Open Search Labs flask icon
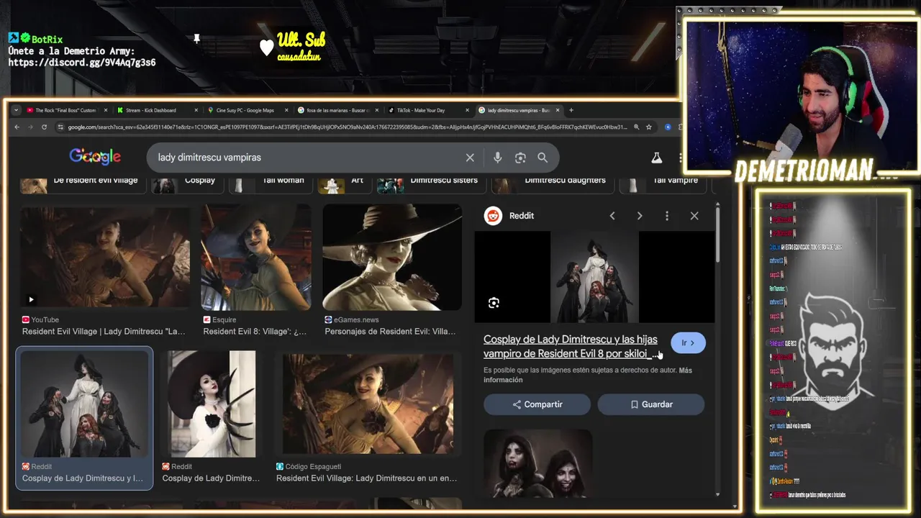 pyautogui.click(x=656, y=158)
